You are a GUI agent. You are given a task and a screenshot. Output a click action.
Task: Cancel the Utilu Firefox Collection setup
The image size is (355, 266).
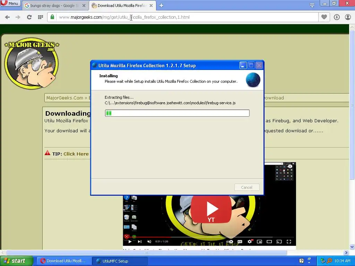point(247,187)
